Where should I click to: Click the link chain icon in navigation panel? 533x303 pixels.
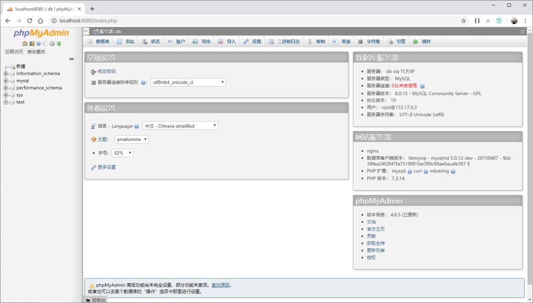click(x=72, y=59)
